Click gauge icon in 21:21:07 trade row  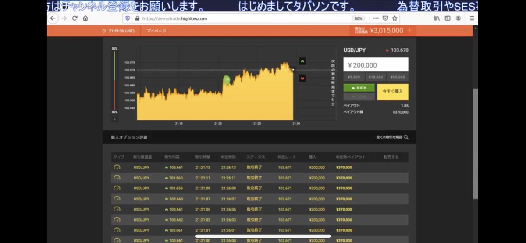tap(117, 199)
